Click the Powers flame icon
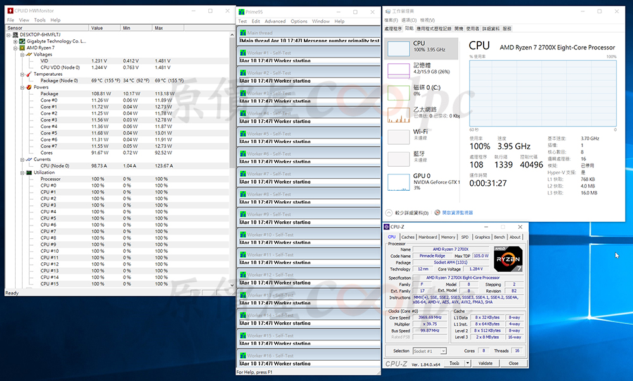Screen dimensions: 633x381 pos(29,87)
